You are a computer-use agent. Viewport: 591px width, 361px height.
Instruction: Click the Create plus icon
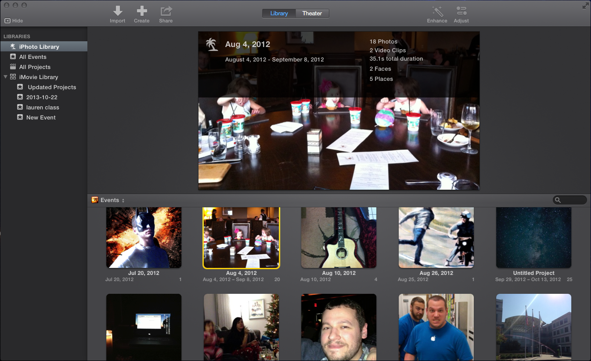click(142, 11)
